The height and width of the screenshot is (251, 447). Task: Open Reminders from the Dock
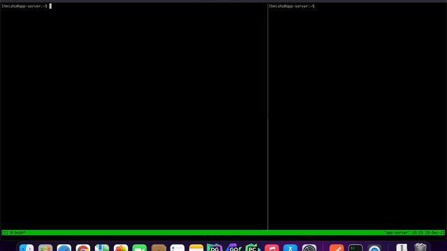177,248
